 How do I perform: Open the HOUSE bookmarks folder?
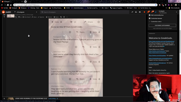click(x=67, y=8)
